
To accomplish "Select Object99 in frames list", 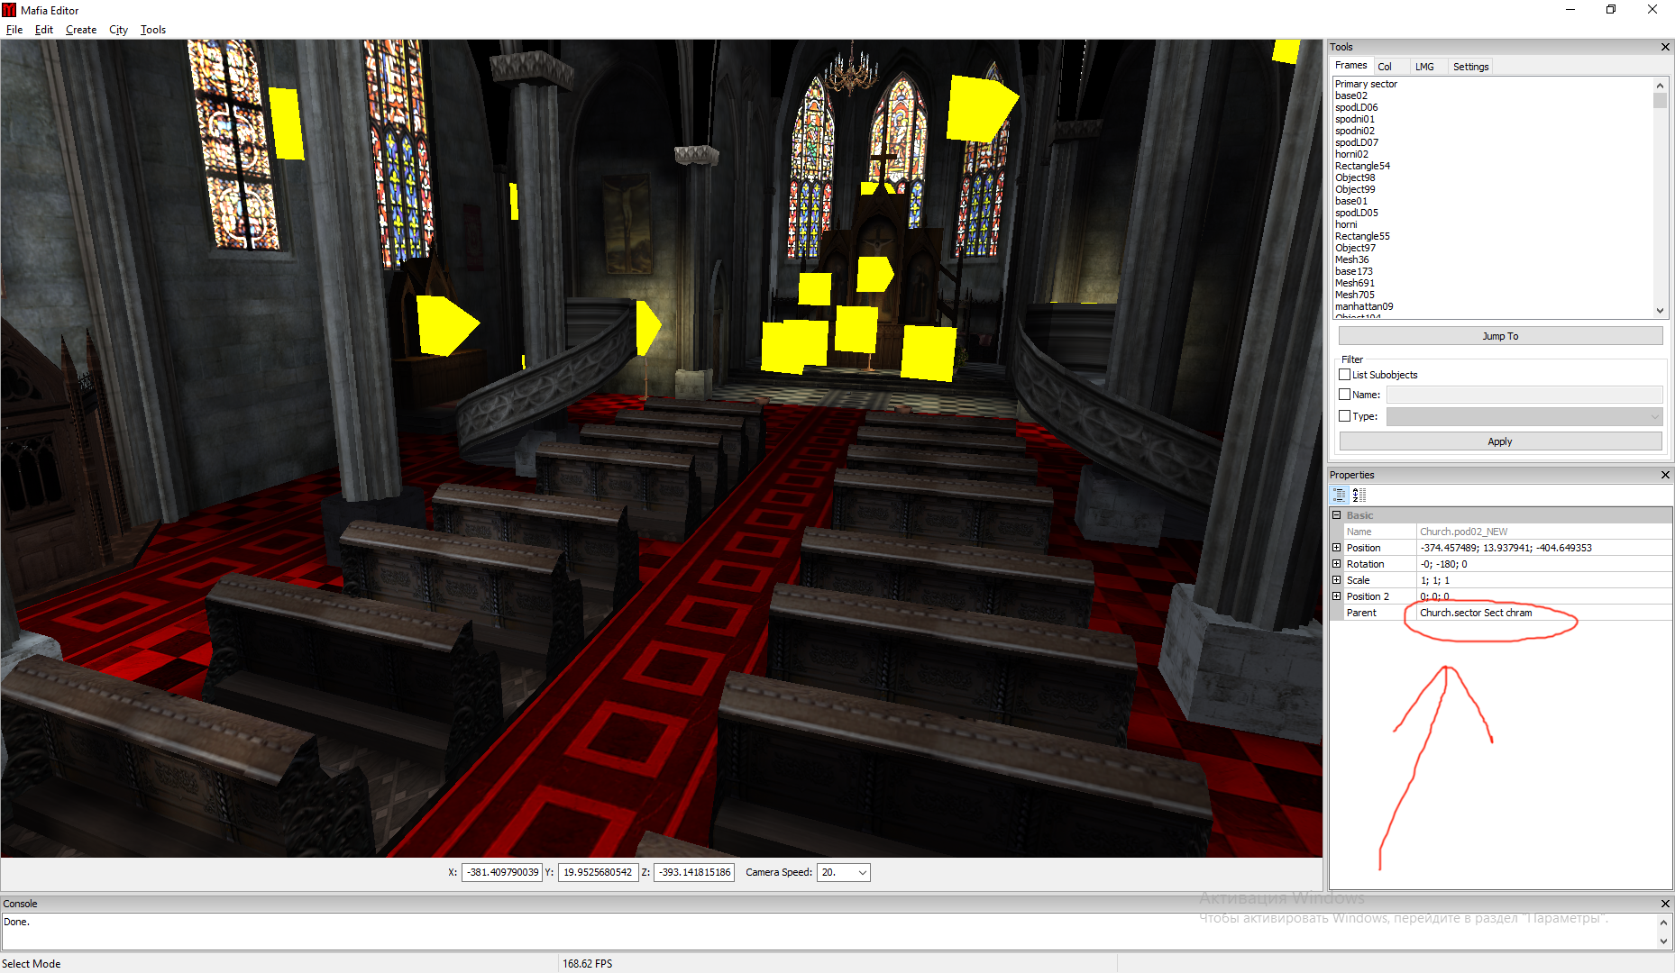I will coord(1355,189).
